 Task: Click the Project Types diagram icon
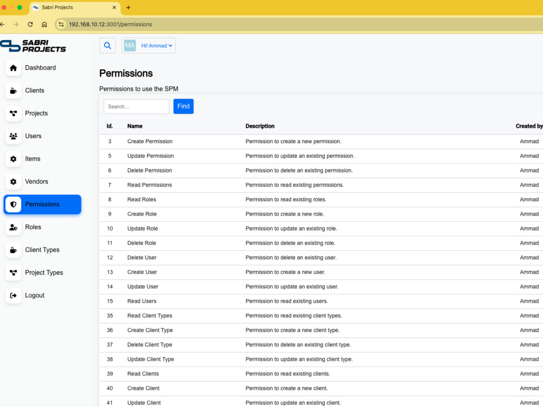[13, 273]
